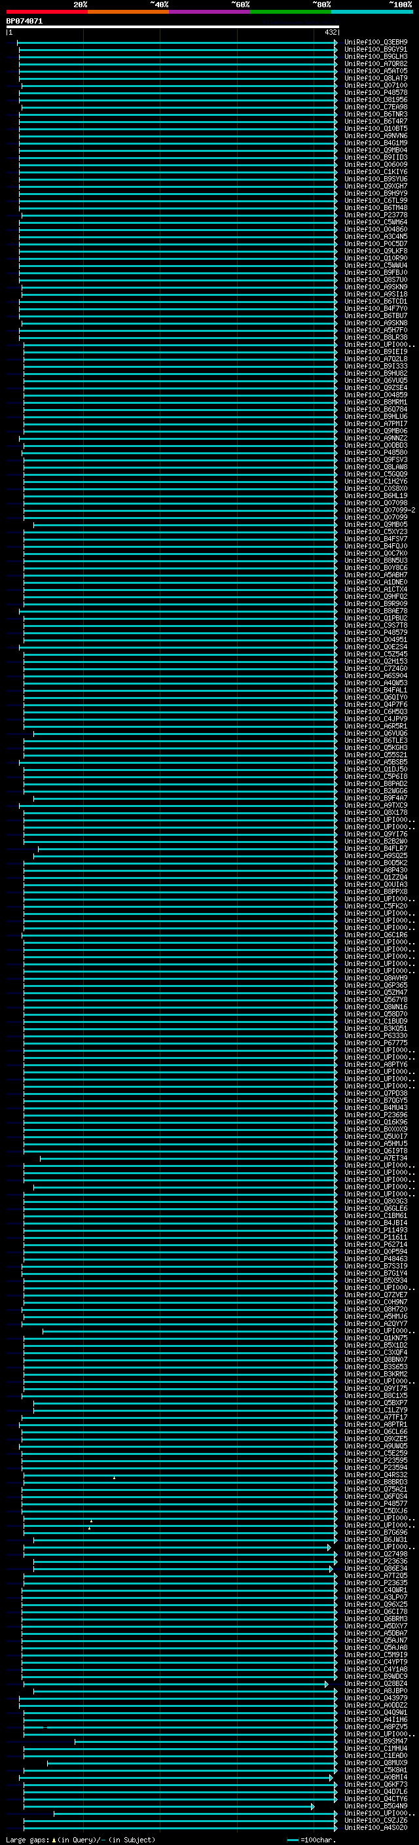The image size is (419, 1845).
Task: Open hit UniRef100_P48578
Action: [375, 92]
